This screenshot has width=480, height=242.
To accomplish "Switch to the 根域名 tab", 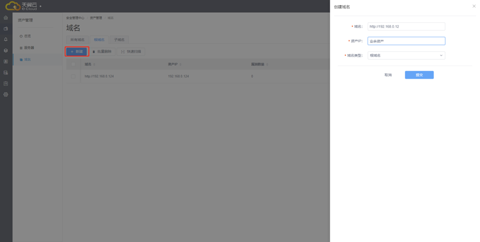I will (99, 40).
